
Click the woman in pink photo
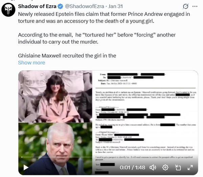tap(55, 96)
